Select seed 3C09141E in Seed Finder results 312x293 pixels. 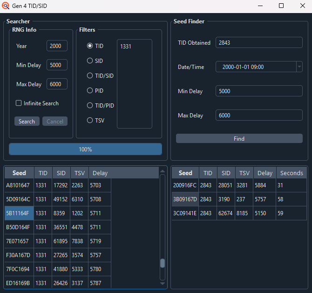185,213
